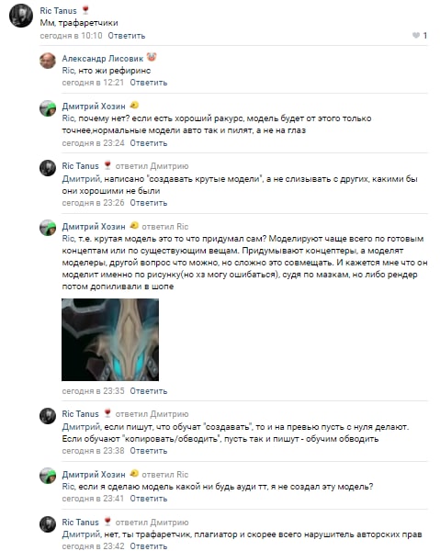Click the 'сегодня в 23:35' timestamp
440x551 pixels.
[x=93, y=391]
